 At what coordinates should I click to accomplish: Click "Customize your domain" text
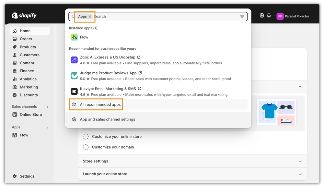[113, 147]
